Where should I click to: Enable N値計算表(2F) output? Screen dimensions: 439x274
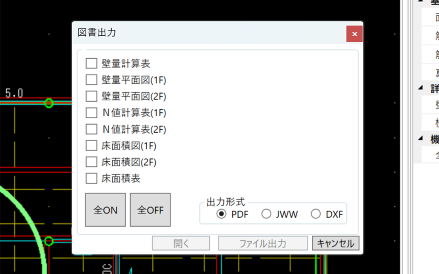pos(91,129)
